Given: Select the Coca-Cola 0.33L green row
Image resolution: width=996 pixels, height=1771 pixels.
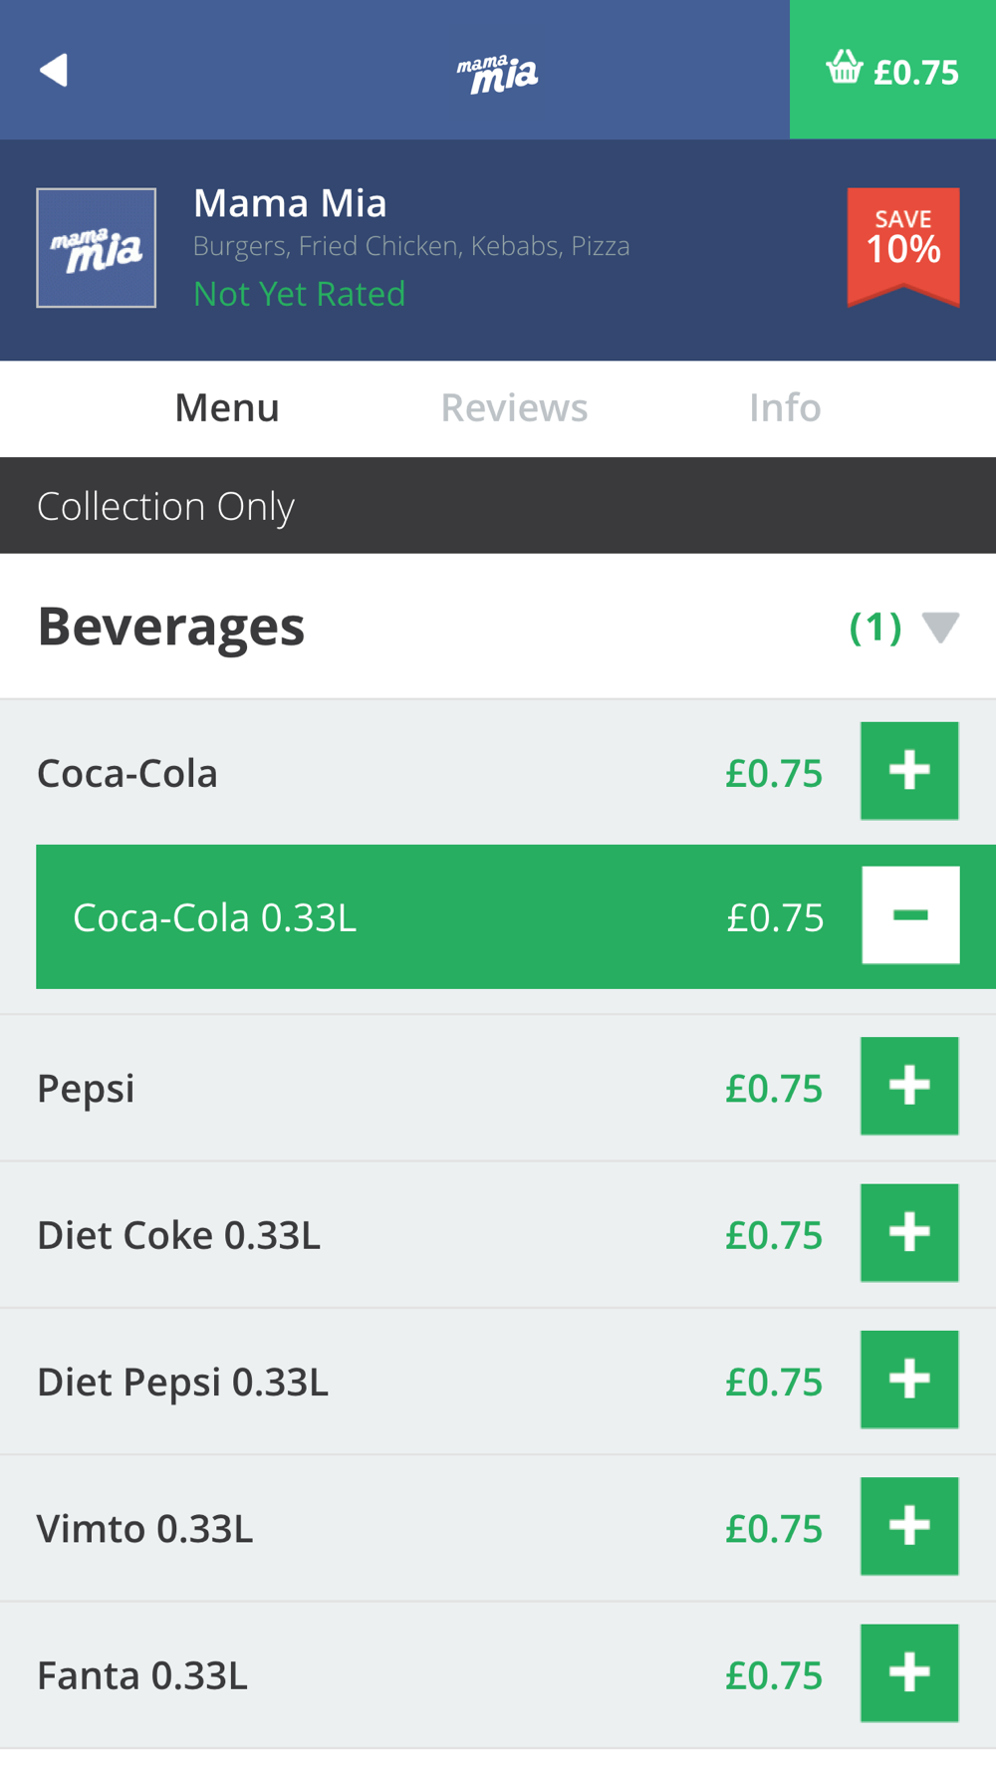Looking at the screenshot, I should (516, 916).
